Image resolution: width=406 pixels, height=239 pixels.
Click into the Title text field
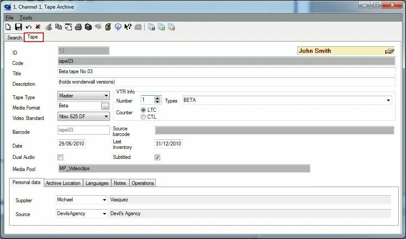pyautogui.click(x=226, y=71)
